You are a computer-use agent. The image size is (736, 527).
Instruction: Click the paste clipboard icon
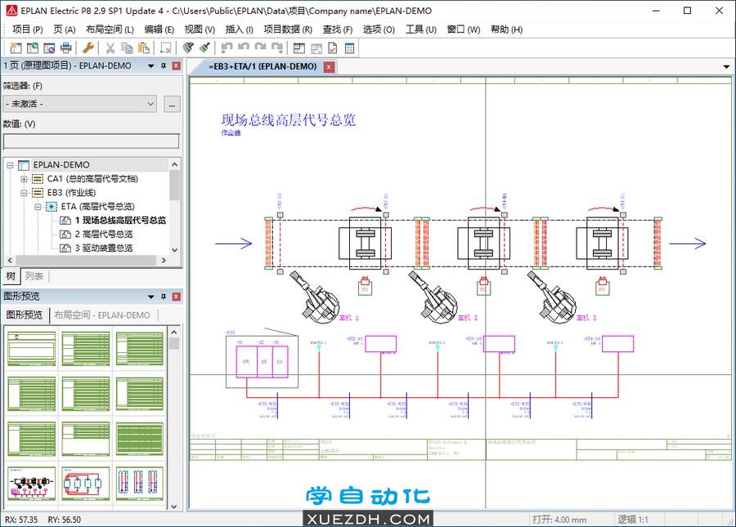coord(144,48)
